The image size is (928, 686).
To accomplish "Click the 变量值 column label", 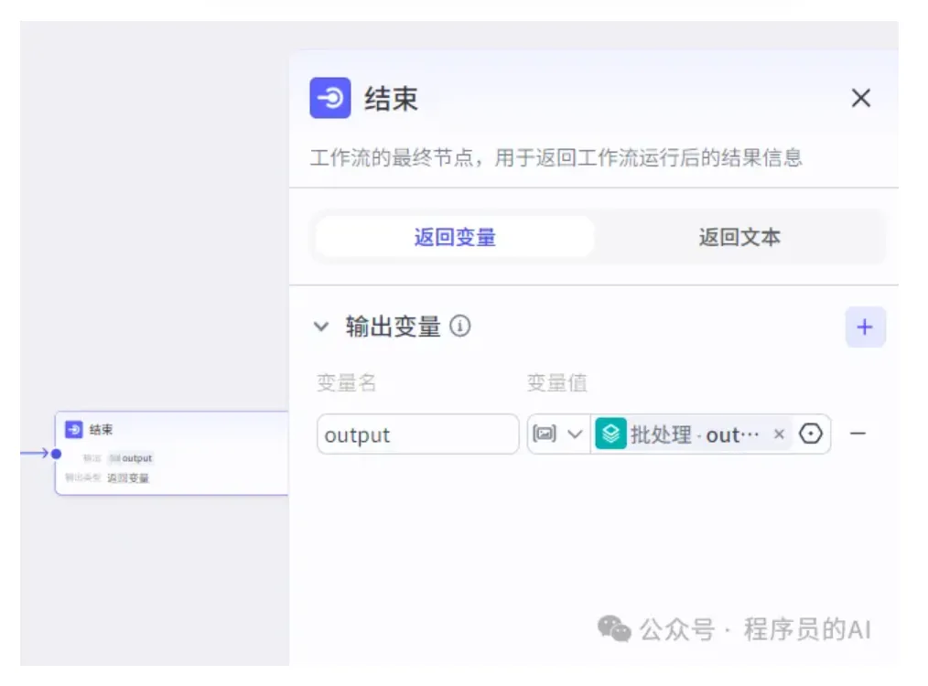I will click(556, 382).
